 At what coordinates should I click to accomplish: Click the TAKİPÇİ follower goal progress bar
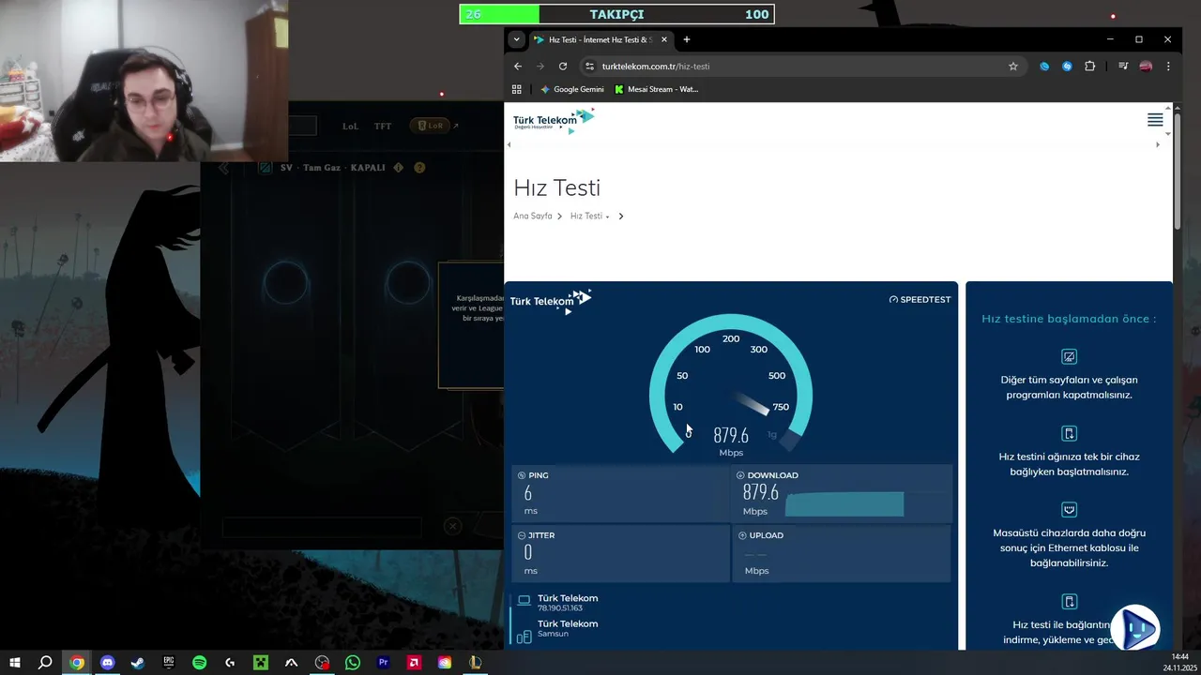click(x=616, y=14)
